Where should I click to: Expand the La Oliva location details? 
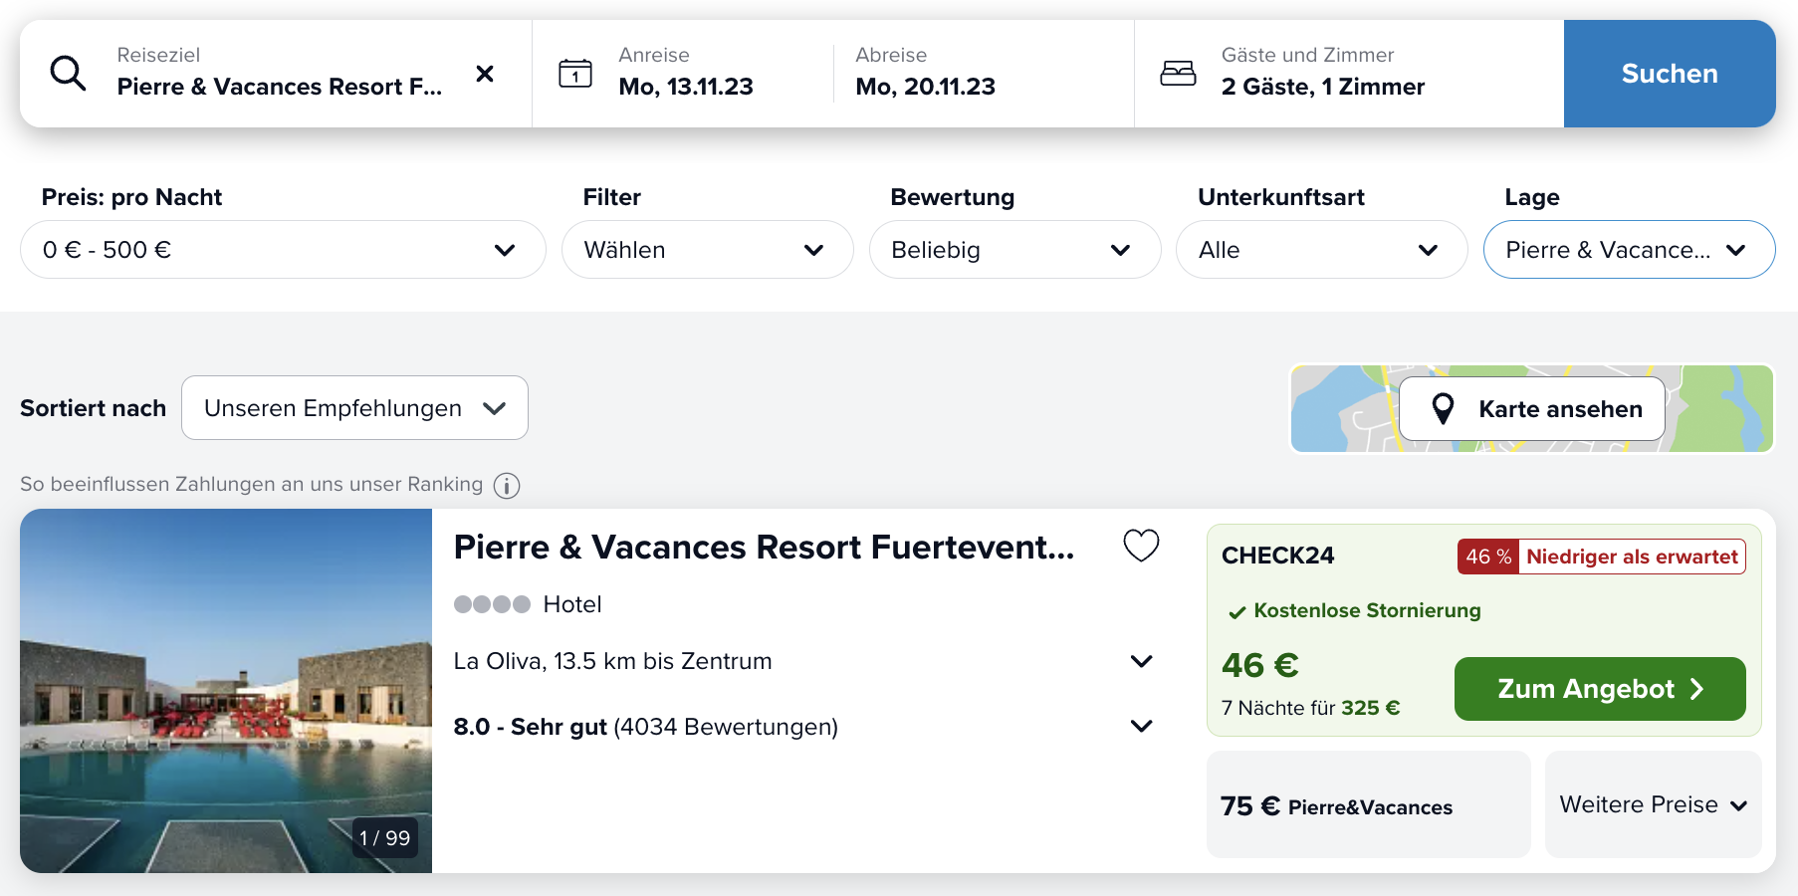[x=1141, y=661]
